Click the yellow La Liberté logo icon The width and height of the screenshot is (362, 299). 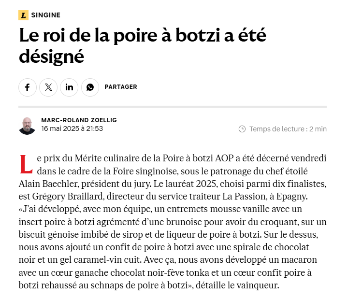click(x=23, y=15)
